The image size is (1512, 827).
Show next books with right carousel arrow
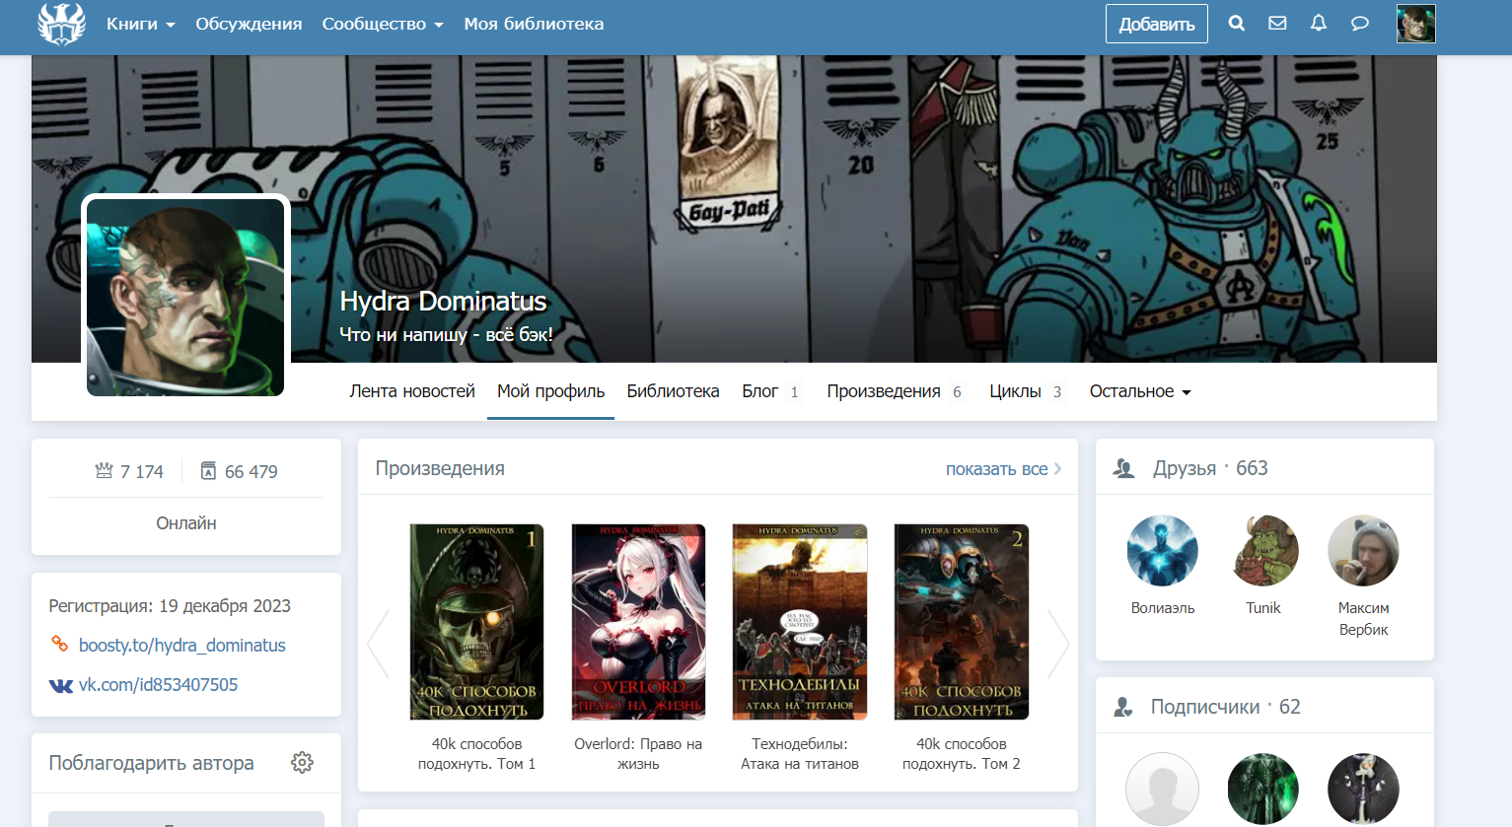(1057, 644)
